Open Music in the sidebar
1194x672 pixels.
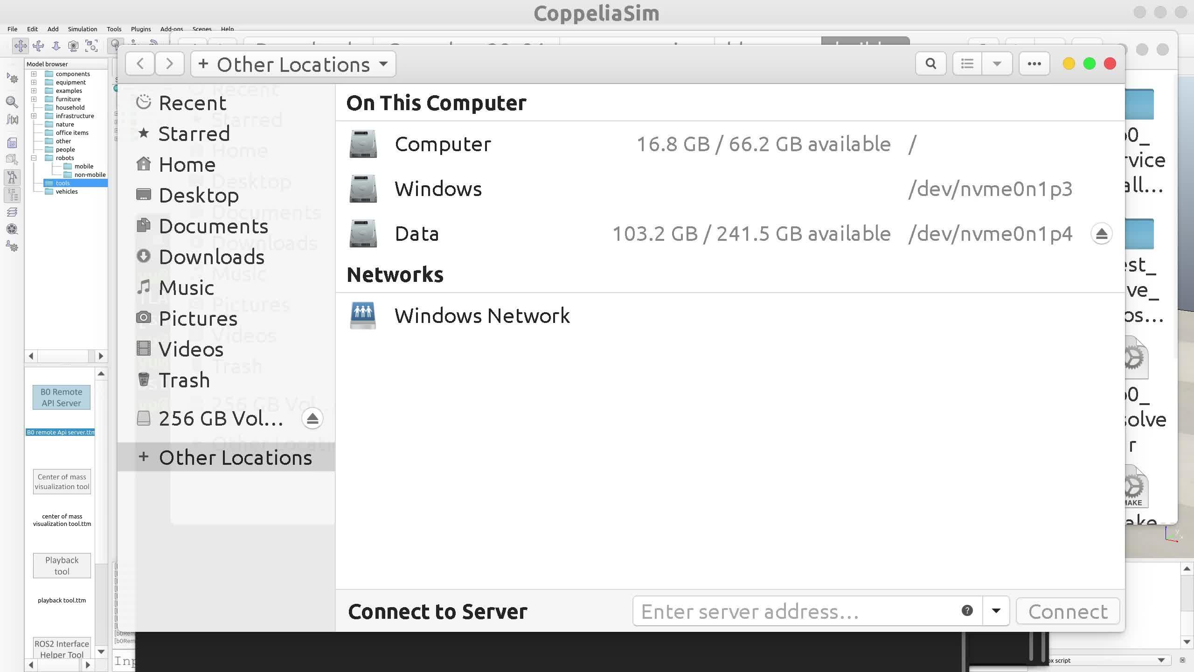pyautogui.click(x=226, y=287)
